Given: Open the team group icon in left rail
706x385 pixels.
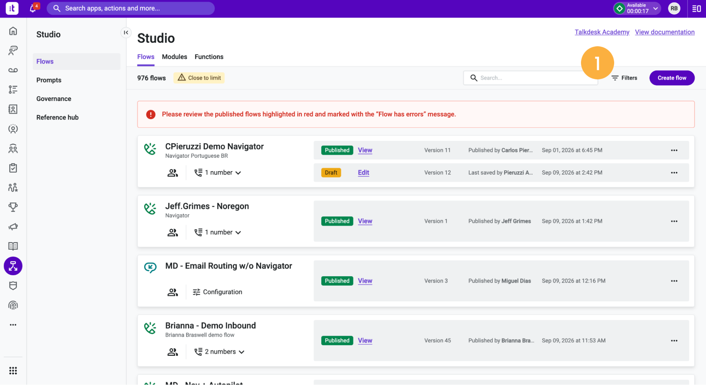Looking at the screenshot, I should coord(13,149).
